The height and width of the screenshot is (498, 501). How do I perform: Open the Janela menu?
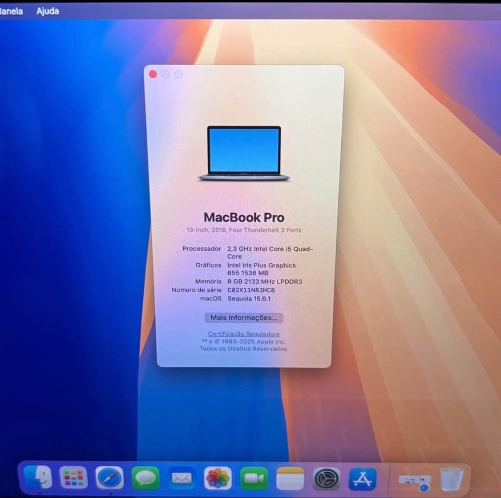click(11, 11)
